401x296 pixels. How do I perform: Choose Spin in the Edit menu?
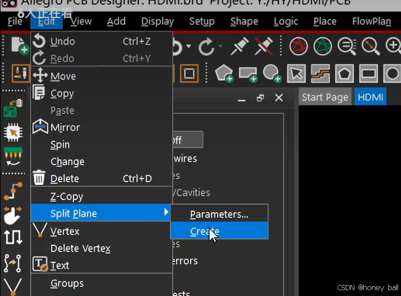point(102,144)
